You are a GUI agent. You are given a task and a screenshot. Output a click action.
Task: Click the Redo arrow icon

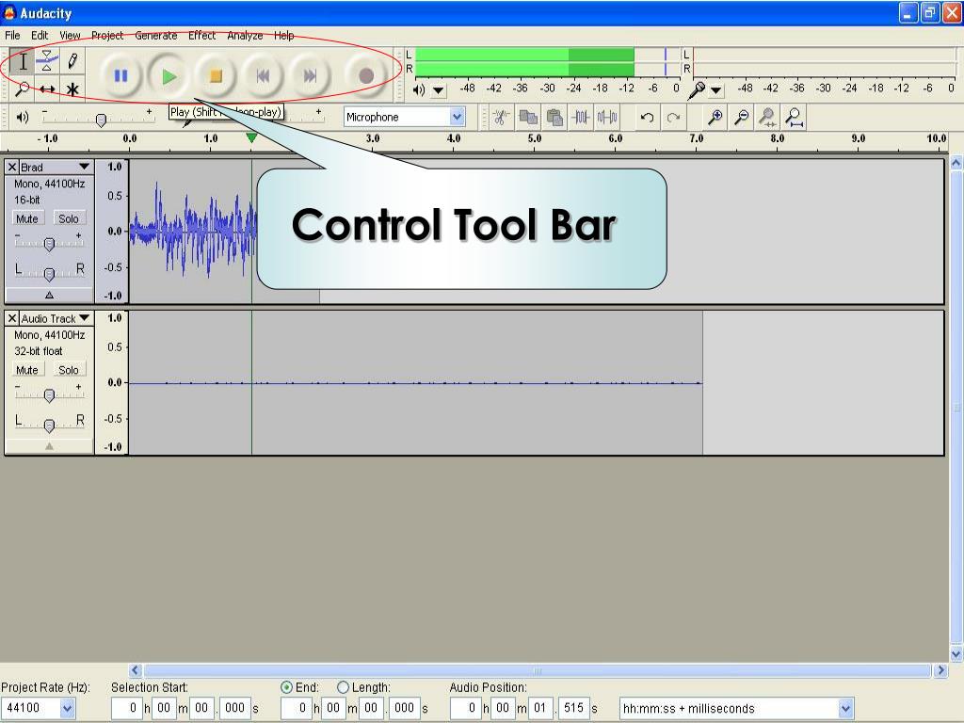pyautogui.click(x=673, y=117)
